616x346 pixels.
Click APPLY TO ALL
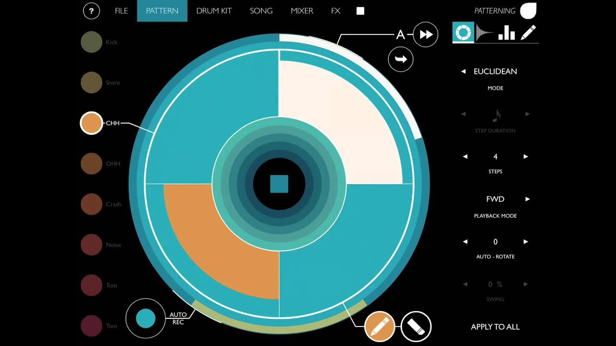coord(495,327)
